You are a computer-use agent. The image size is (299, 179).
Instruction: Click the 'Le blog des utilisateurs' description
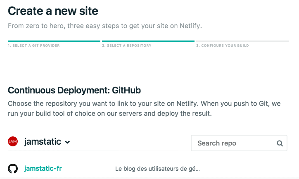click(x=157, y=169)
